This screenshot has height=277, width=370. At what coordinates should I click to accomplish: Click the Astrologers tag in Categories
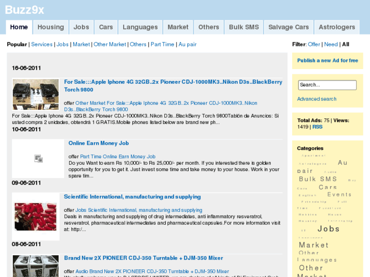tap(312, 164)
